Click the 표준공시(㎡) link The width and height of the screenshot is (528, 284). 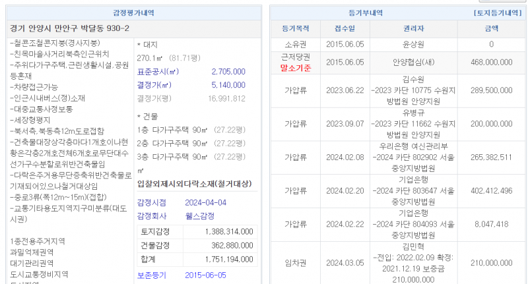point(156,72)
